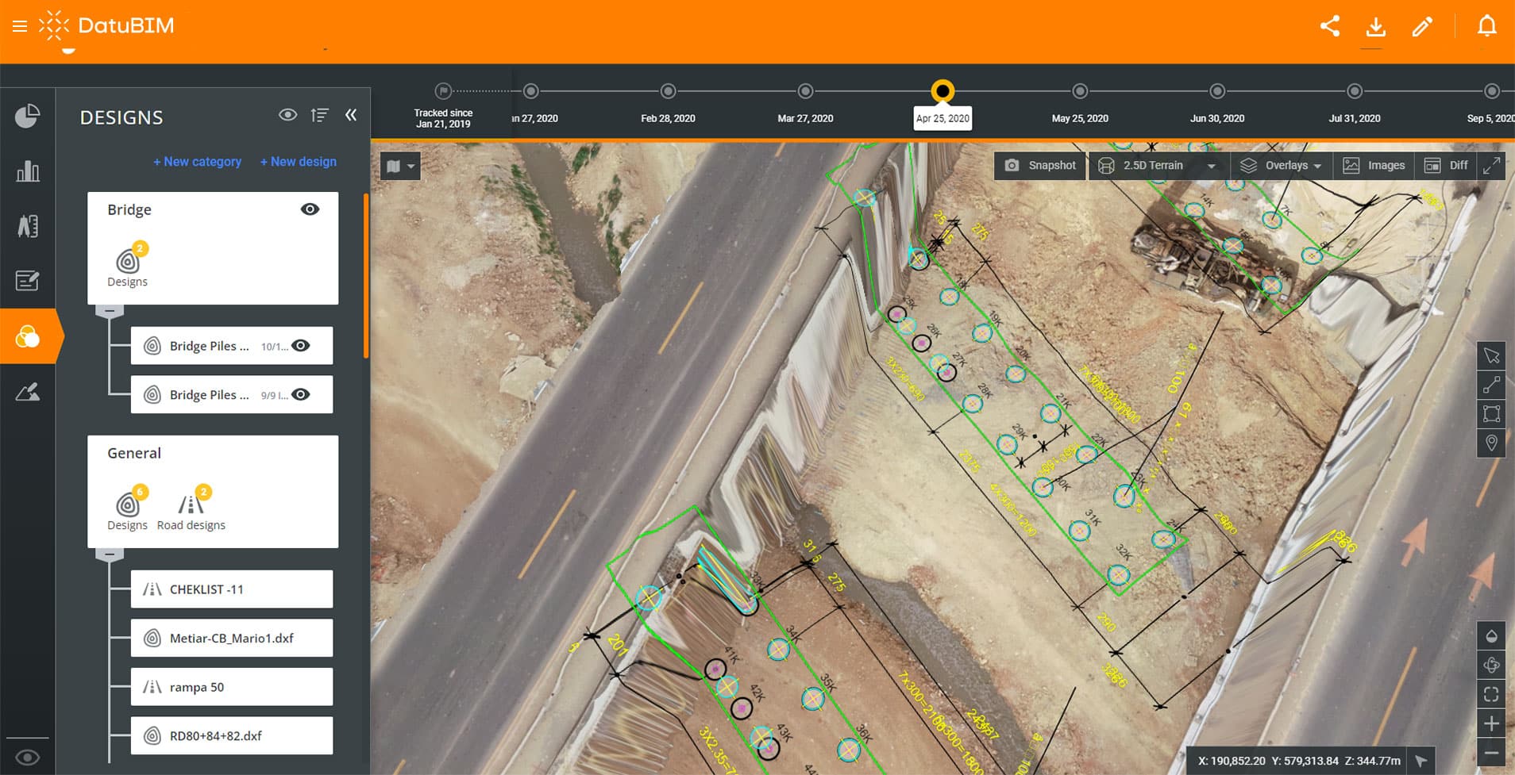Open the notes/edit panel from the sidebar
Image resolution: width=1515 pixels, height=775 pixels.
click(29, 280)
